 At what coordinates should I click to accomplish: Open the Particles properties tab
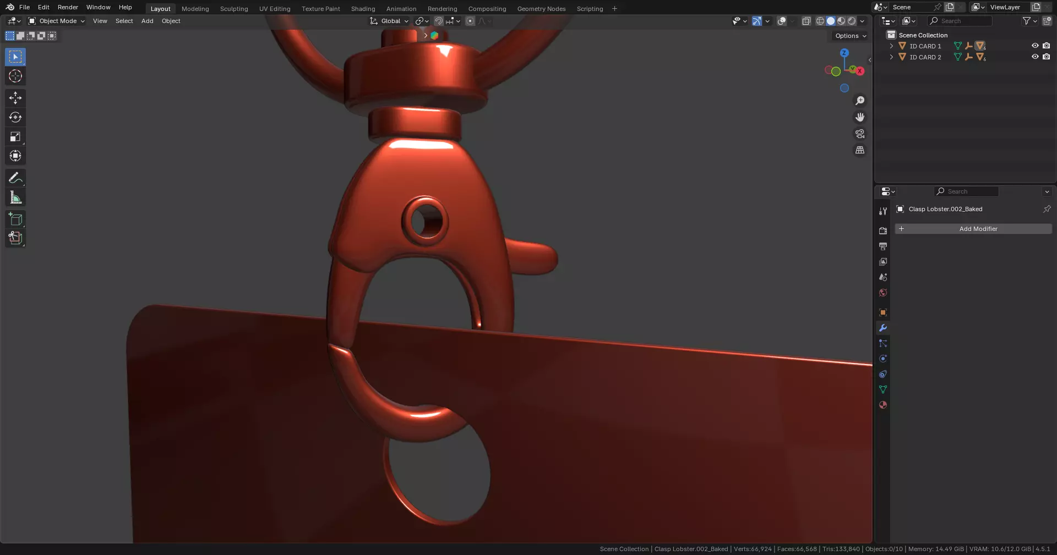point(883,343)
